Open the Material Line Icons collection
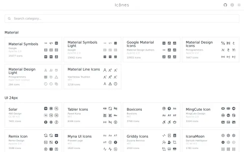Screen dimensions: 244x152 click(92, 77)
